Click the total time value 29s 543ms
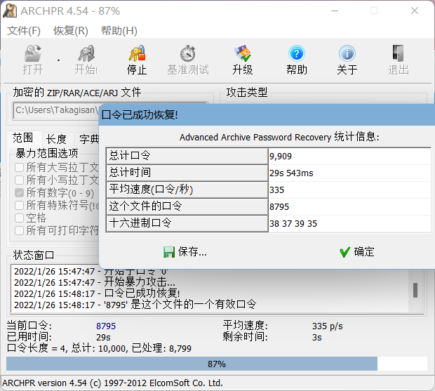 tap(291, 173)
